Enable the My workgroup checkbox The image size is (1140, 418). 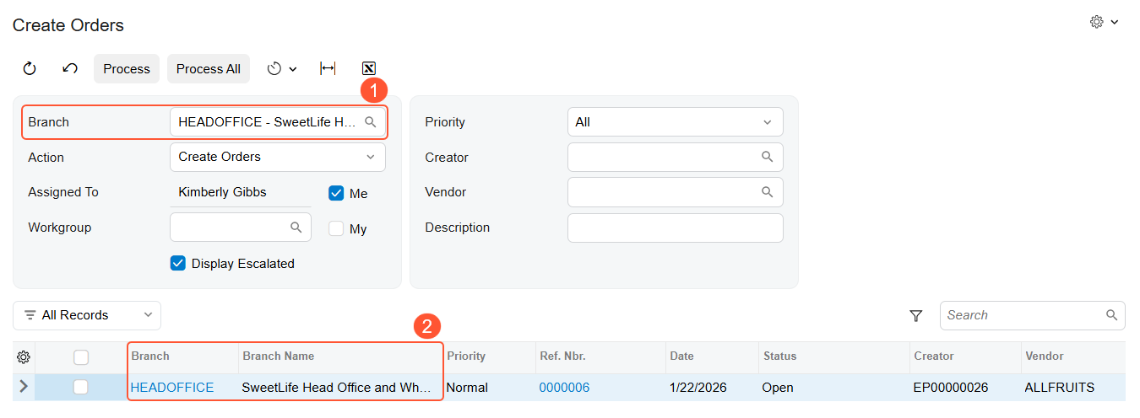[336, 228]
